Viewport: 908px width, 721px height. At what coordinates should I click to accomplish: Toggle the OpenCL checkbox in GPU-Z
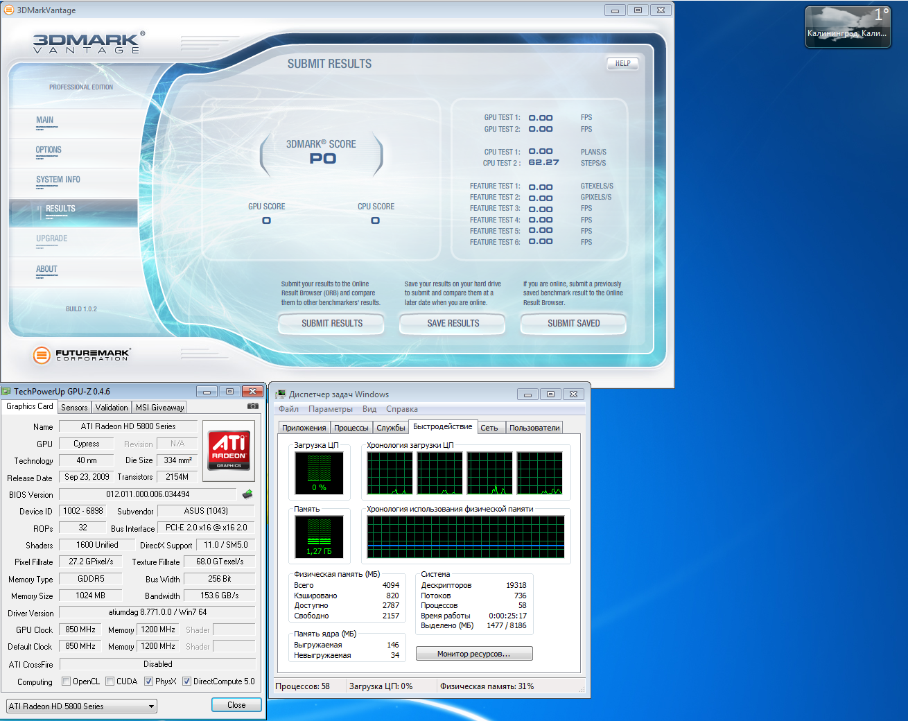pos(66,681)
